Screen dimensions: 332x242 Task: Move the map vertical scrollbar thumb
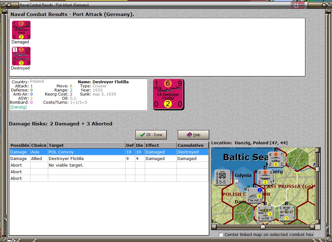point(318,169)
